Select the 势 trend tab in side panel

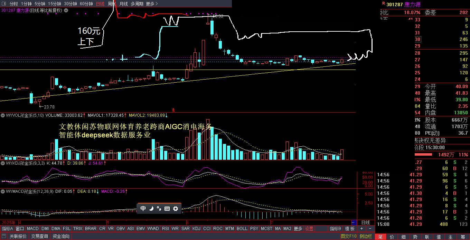[x=415, y=237]
